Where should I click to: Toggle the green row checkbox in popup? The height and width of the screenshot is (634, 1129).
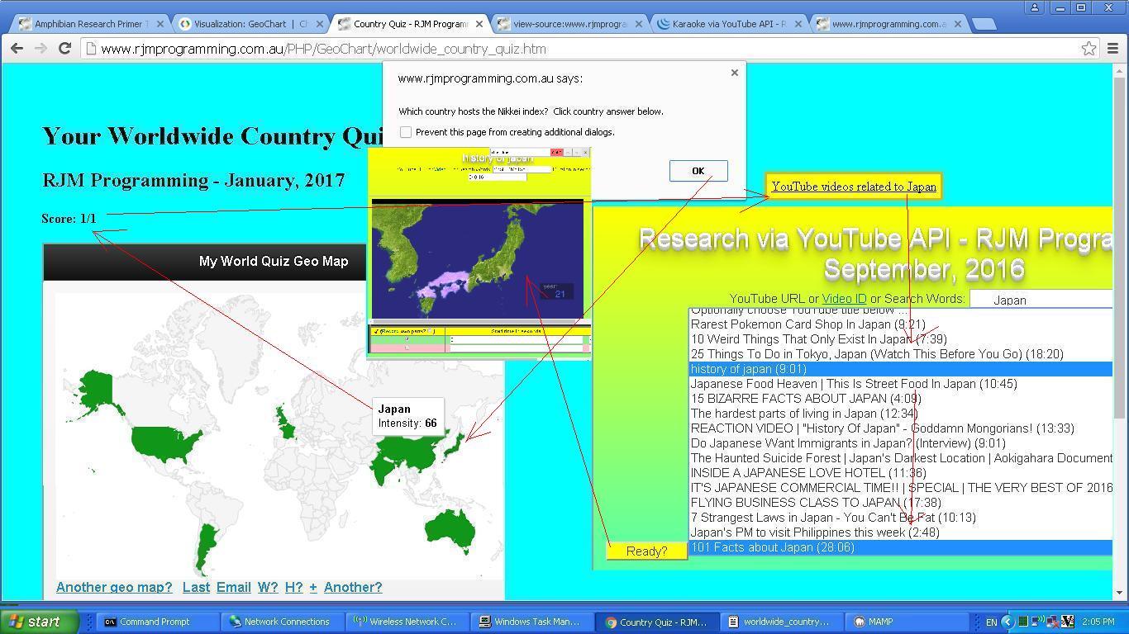[406, 339]
